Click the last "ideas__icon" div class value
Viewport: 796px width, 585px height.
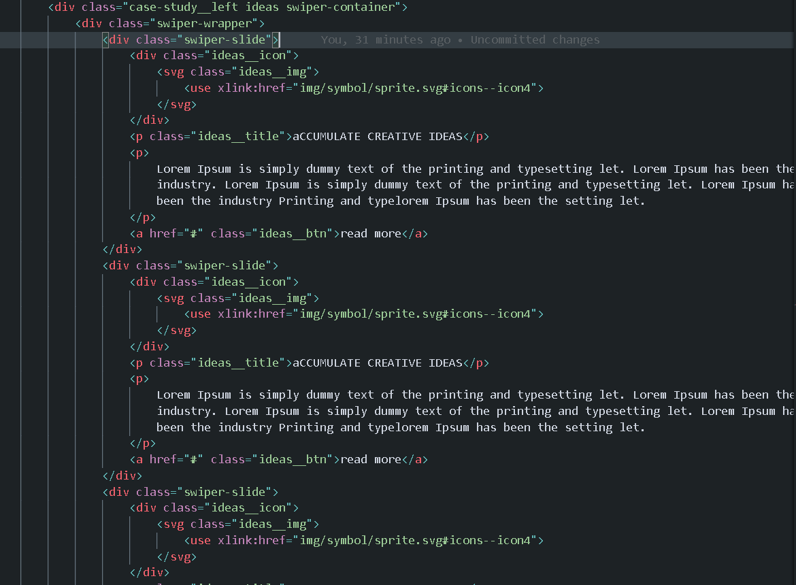click(248, 508)
